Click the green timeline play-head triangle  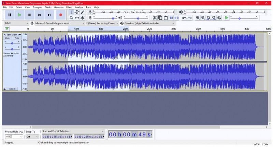7,29
